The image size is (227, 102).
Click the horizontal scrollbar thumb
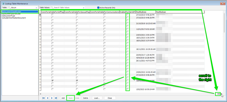[218, 94]
